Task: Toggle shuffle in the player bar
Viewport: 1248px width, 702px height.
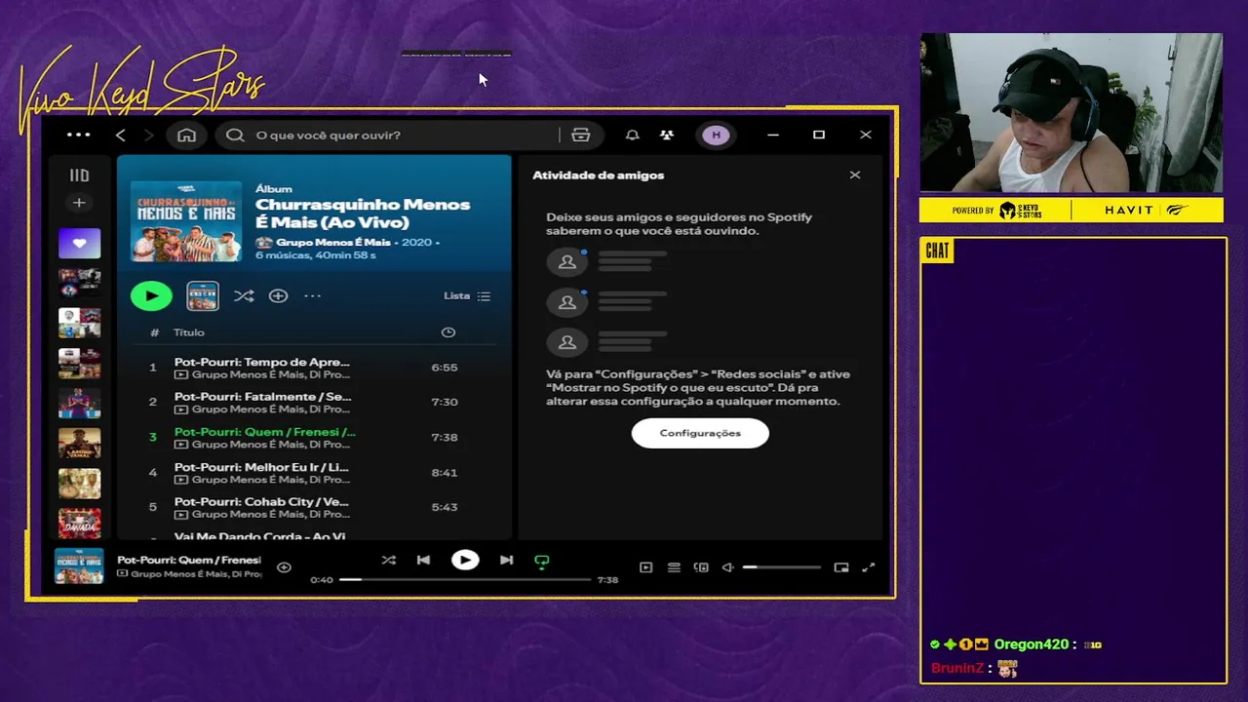Action: click(x=388, y=560)
